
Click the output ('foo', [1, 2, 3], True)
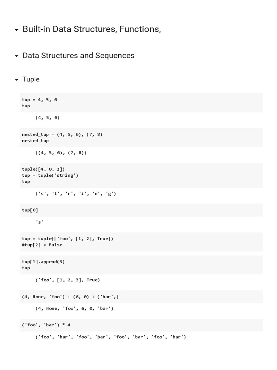tap(67, 280)
